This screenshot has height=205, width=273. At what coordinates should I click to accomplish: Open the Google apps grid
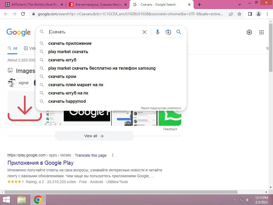click(x=261, y=32)
